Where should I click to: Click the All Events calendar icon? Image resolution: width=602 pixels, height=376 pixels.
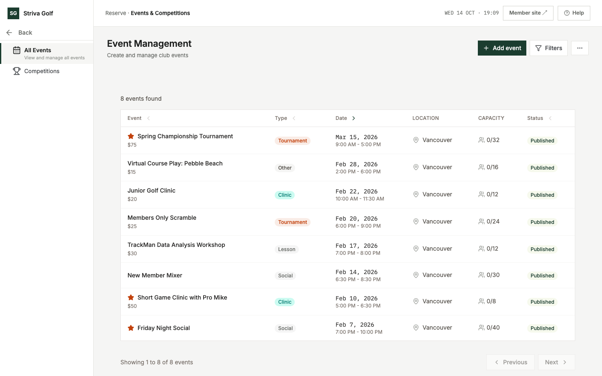17,51
